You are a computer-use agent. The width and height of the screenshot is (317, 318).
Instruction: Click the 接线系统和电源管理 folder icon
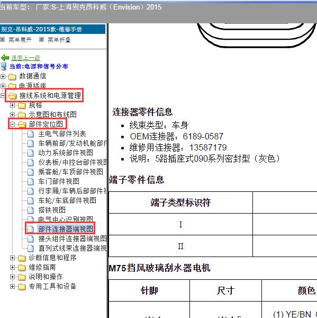(x=13, y=96)
